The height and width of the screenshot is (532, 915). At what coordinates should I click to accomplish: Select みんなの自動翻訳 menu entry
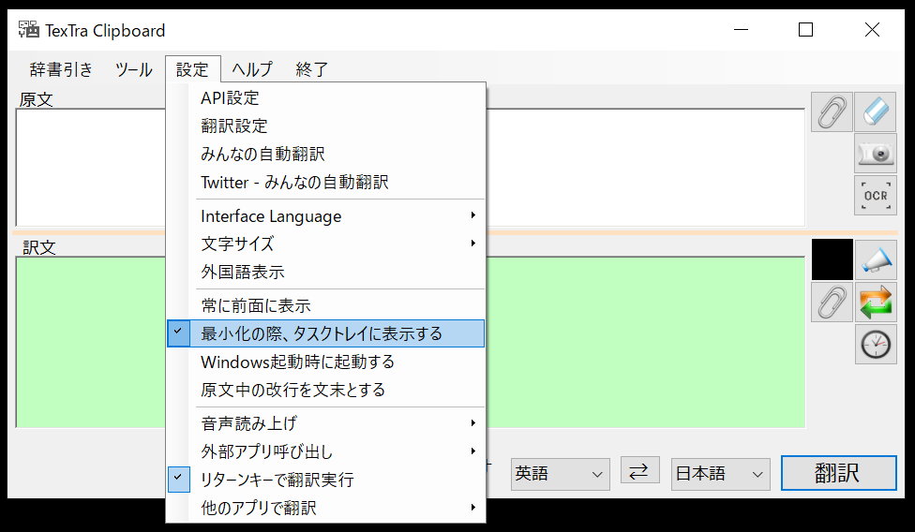[x=325, y=154]
